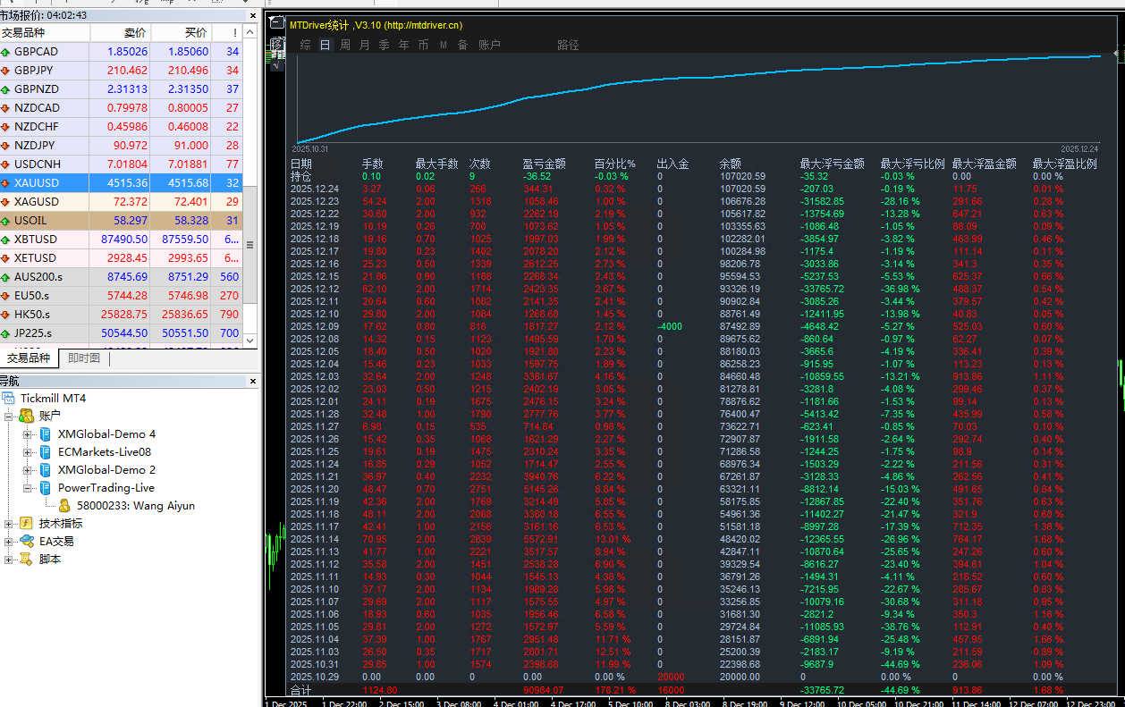Screen dimensions: 1125x707
Task: Click the arrow icon beside JP225.s
Action: (x=6, y=332)
